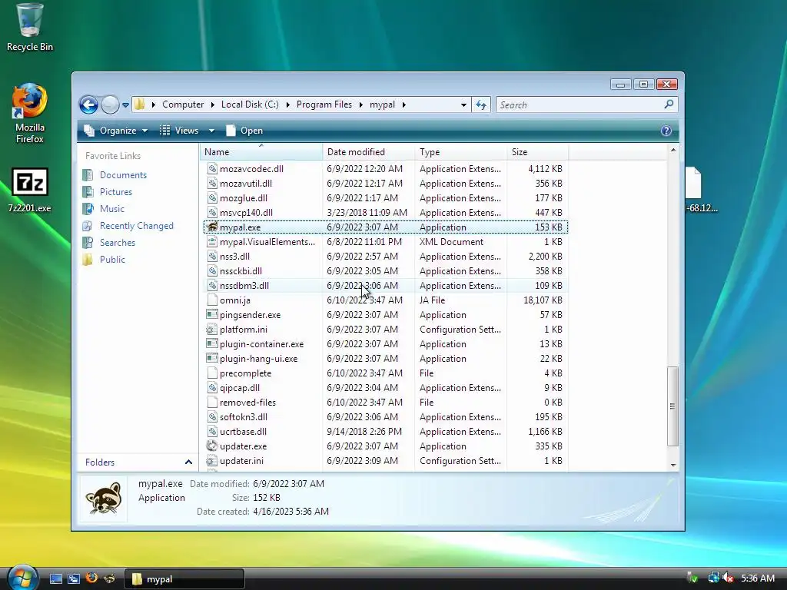
Task: Click the Windows Start orb
Action: [x=22, y=578]
